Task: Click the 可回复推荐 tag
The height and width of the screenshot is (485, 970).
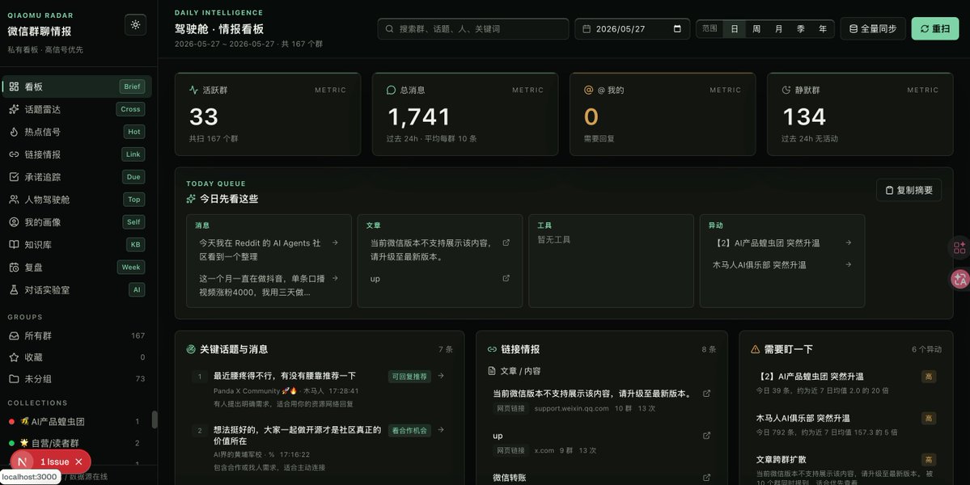Action: tap(409, 376)
